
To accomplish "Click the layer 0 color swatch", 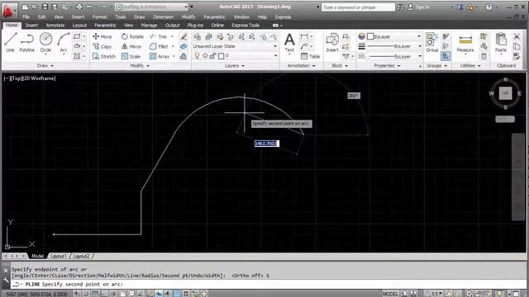I will click(221, 56).
